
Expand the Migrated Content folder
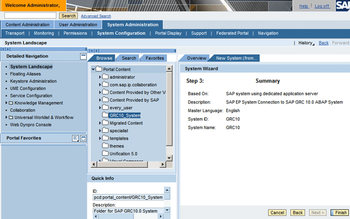(100, 123)
